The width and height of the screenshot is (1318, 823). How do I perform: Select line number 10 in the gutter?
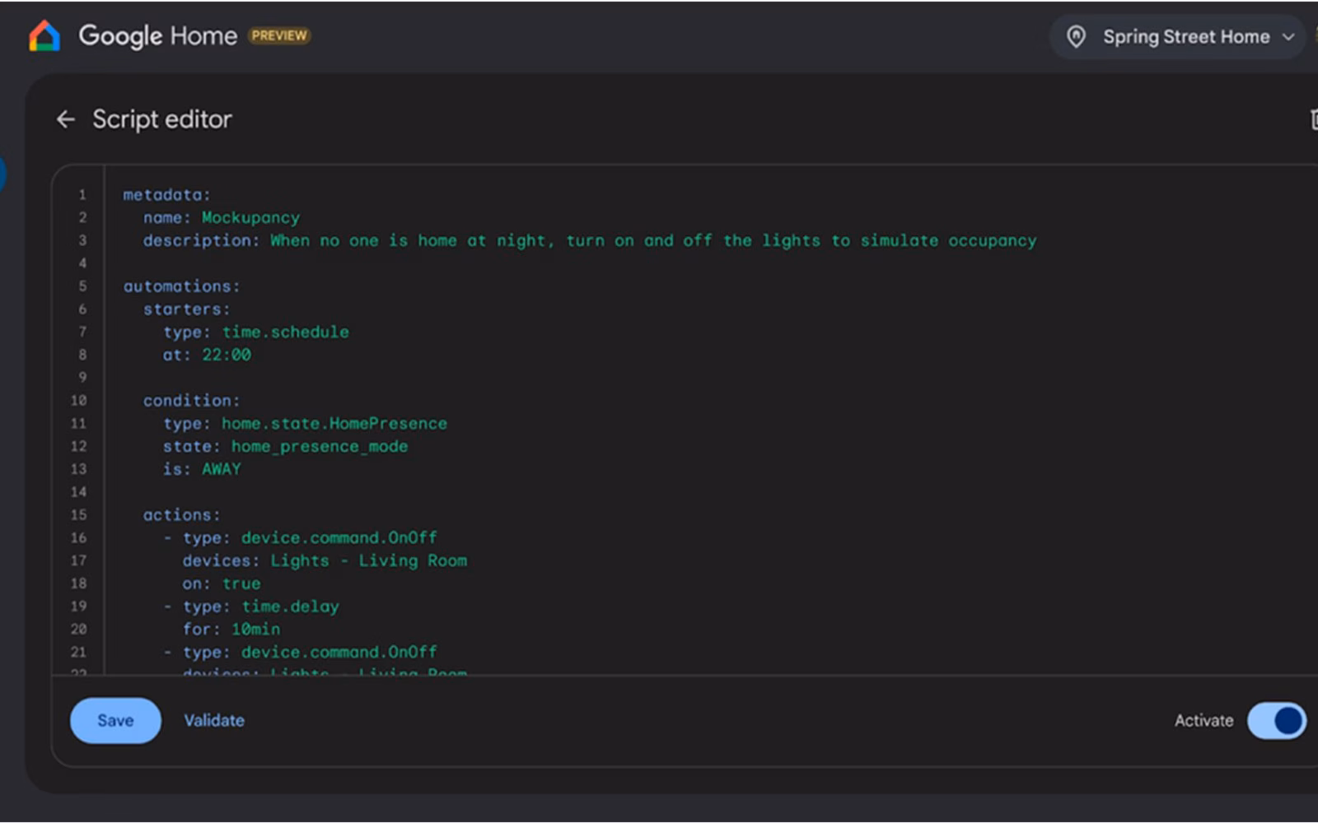(78, 401)
